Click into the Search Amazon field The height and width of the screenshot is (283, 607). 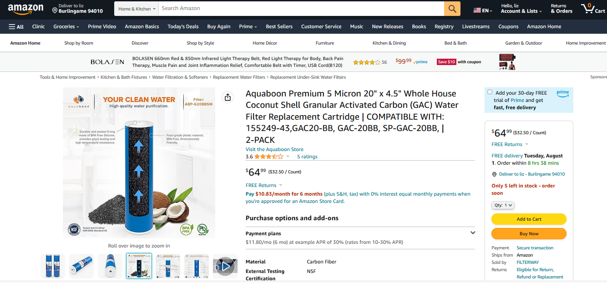[x=300, y=9]
